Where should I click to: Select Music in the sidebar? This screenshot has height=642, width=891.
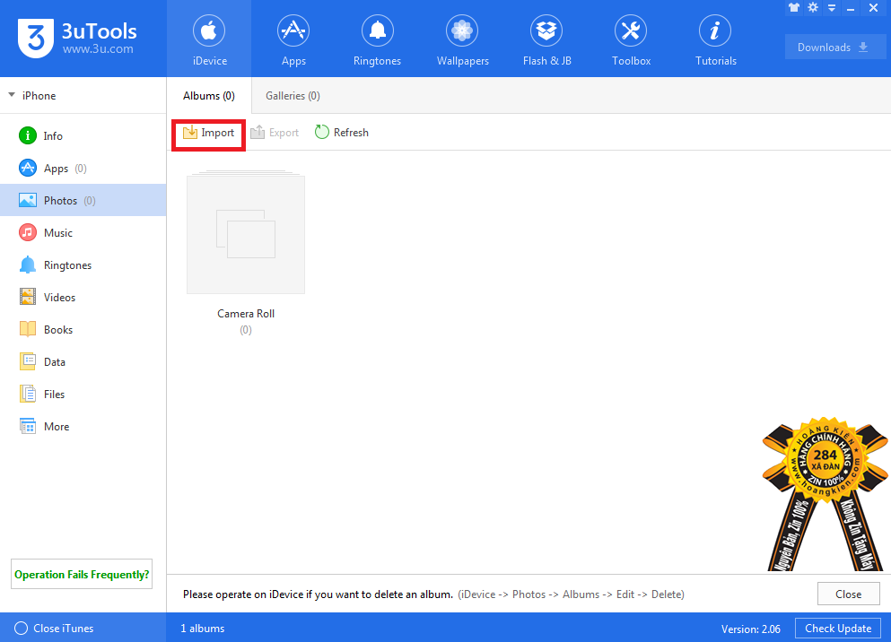(x=83, y=233)
